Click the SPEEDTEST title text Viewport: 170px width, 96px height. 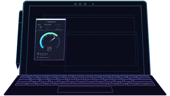tap(52, 22)
